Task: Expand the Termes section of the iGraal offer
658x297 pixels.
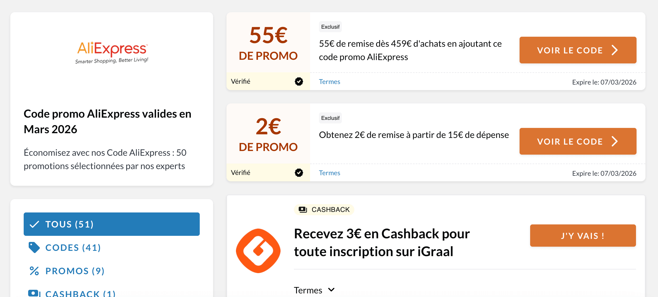Action: [x=314, y=290]
